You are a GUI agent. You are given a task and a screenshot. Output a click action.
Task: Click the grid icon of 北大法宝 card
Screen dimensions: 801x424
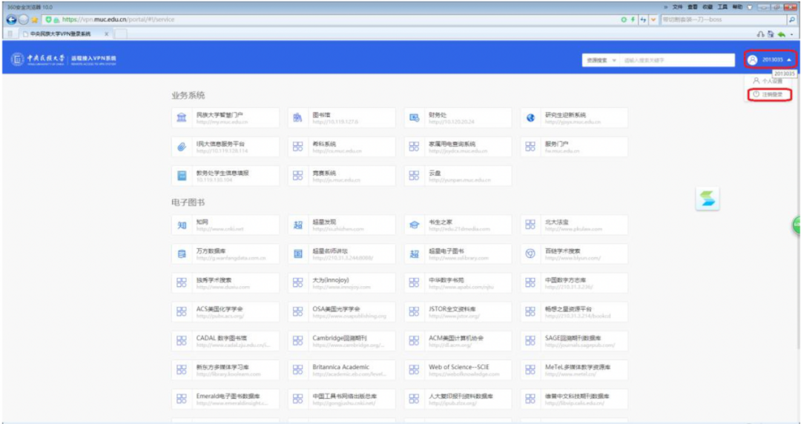[530, 225]
